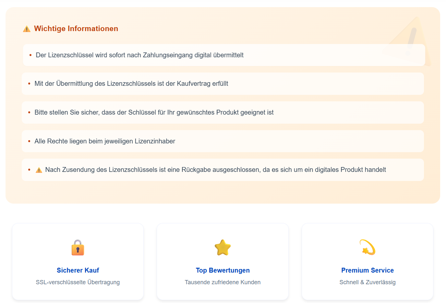Click the Schnell & Zuverlässig caption

click(368, 282)
